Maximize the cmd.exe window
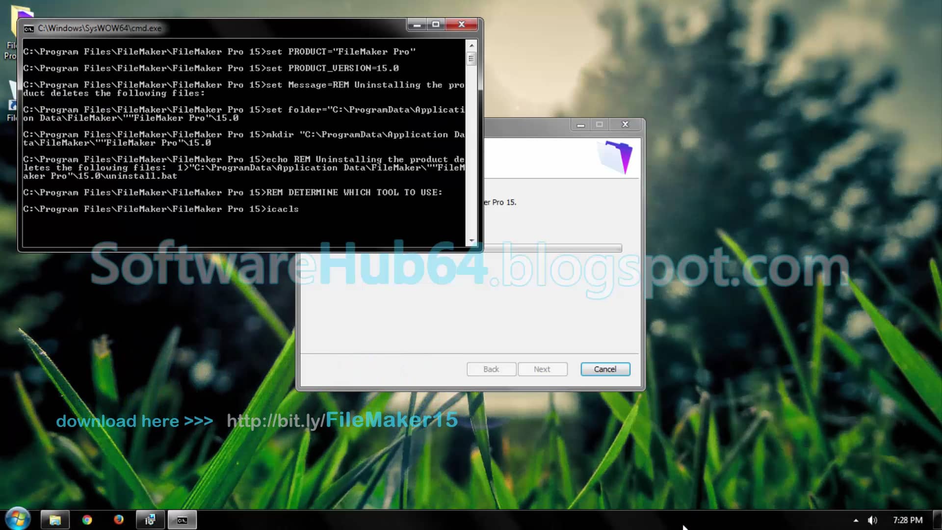This screenshot has height=530, width=942. (435, 24)
